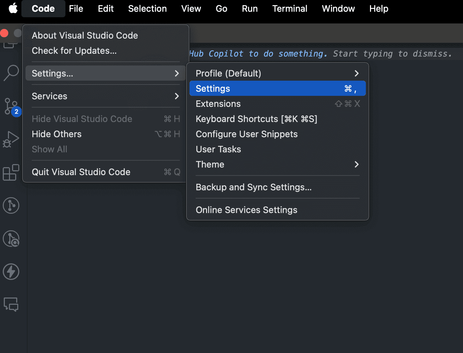Open the Apple menu
The width and height of the screenshot is (463, 353).
click(13, 8)
